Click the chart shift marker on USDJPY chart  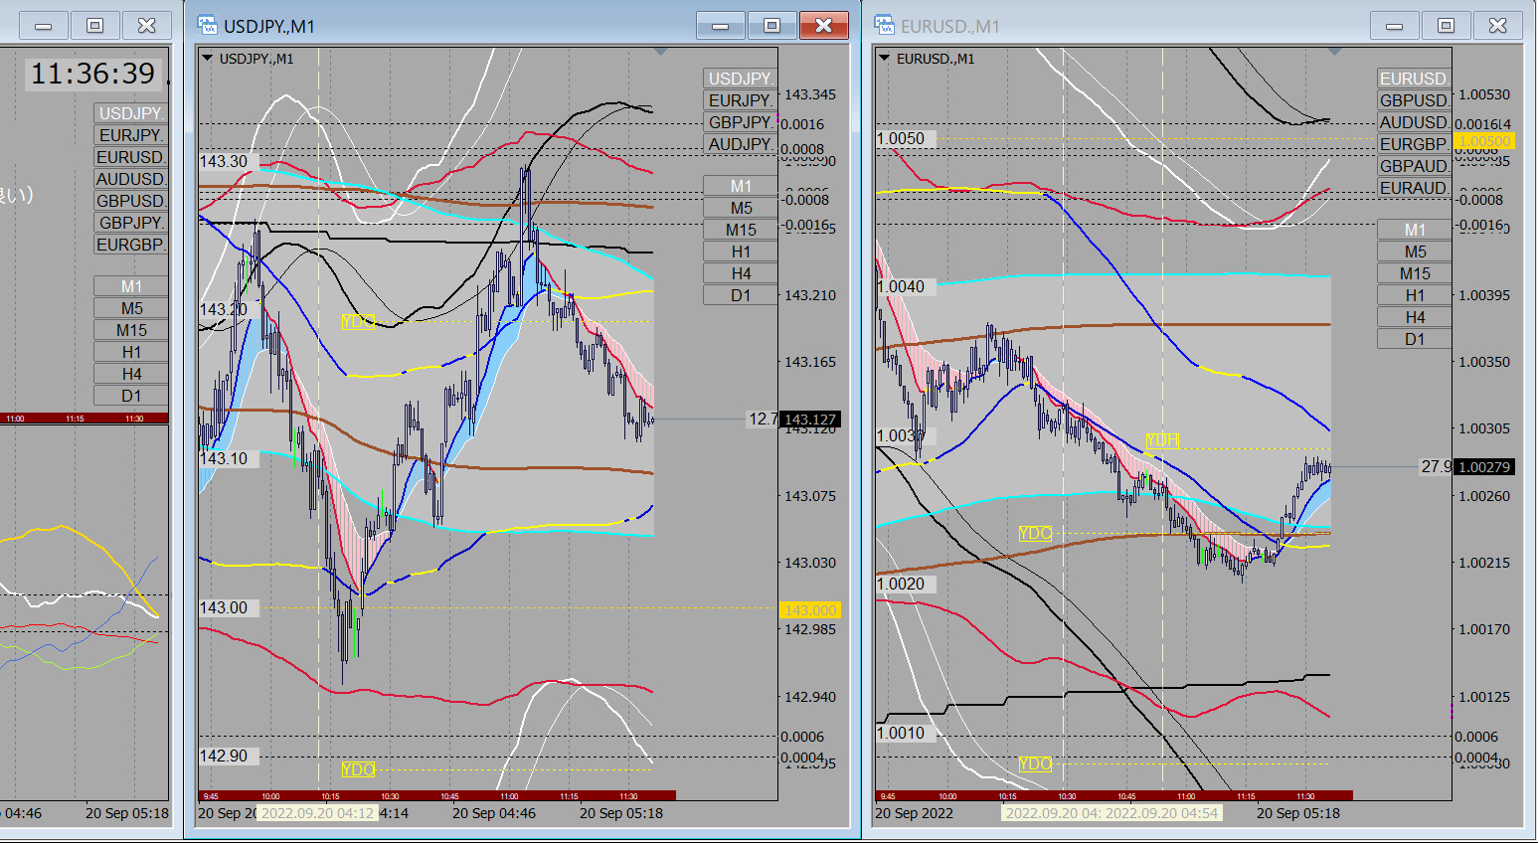pos(661,52)
